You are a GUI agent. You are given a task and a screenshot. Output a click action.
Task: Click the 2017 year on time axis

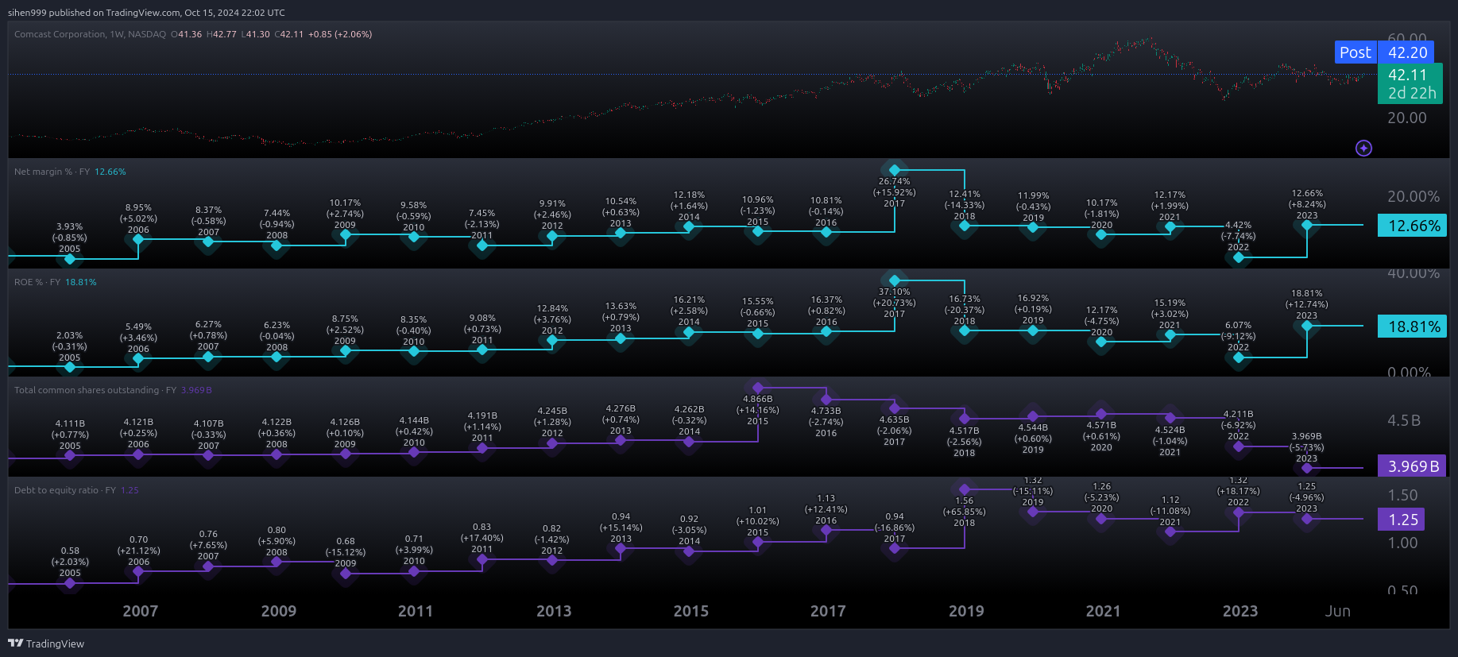[828, 611]
